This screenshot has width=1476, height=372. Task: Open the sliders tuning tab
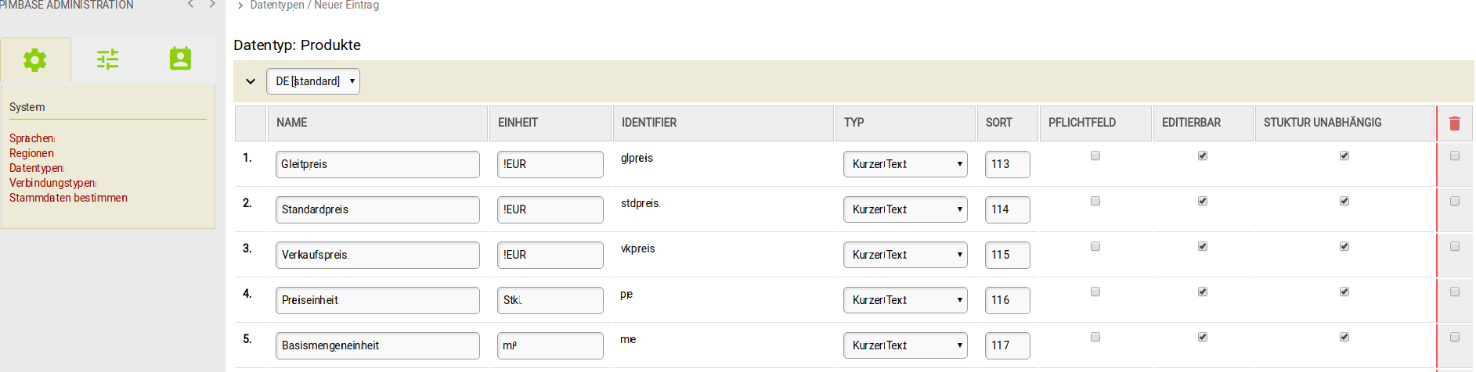point(107,60)
